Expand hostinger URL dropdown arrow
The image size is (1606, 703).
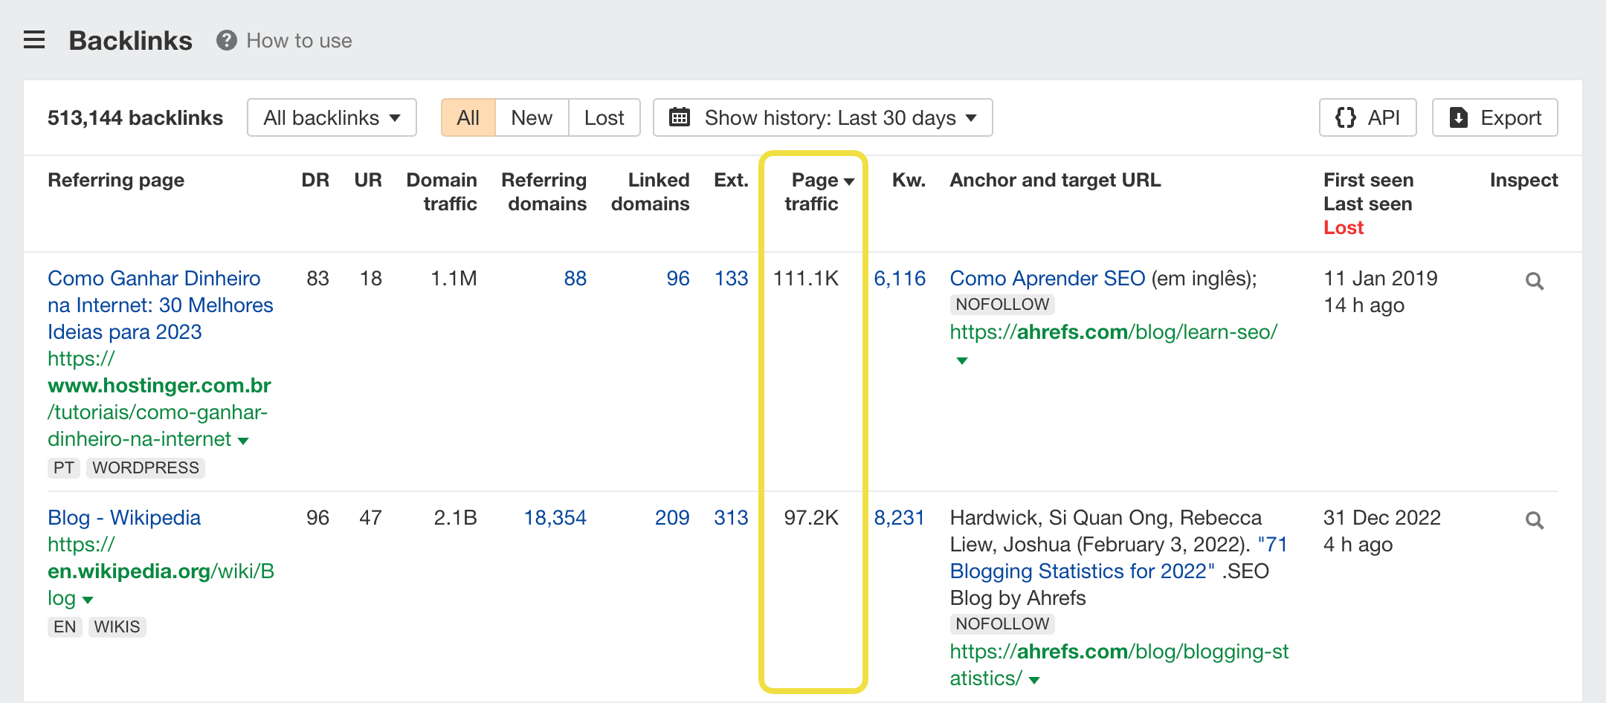243,441
